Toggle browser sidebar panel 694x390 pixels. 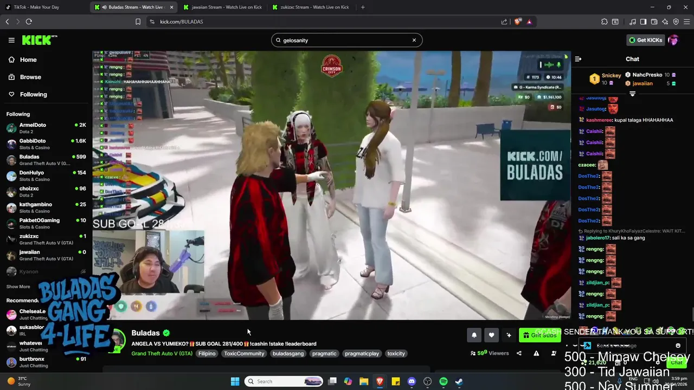pyautogui.click(x=643, y=22)
